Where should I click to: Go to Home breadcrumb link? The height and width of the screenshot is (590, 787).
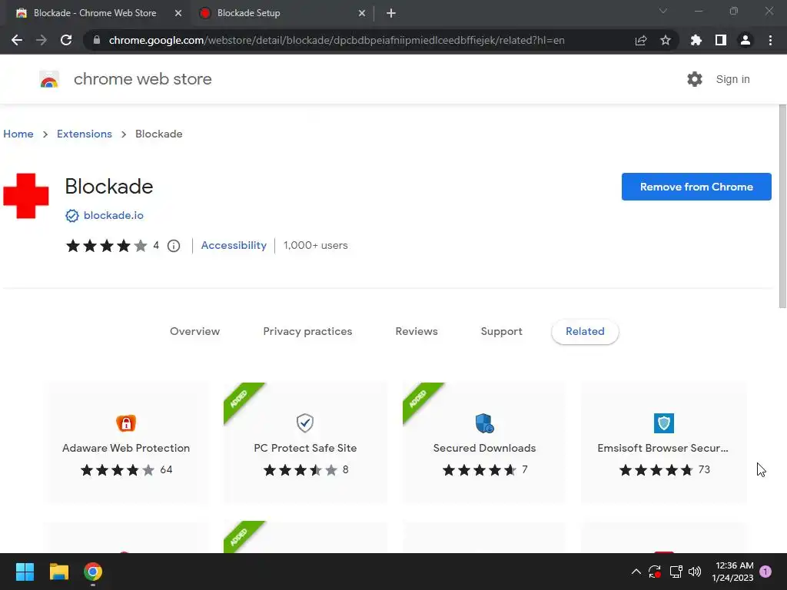click(18, 134)
